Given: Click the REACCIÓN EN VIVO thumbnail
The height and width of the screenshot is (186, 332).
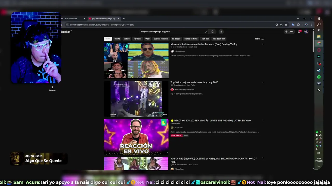Looking at the screenshot, I should click(136, 137).
